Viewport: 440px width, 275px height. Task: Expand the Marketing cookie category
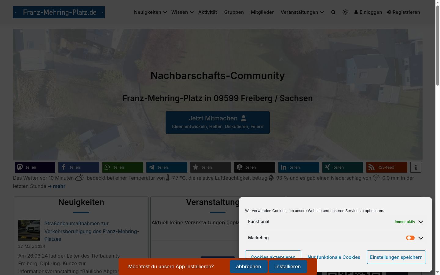421,238
